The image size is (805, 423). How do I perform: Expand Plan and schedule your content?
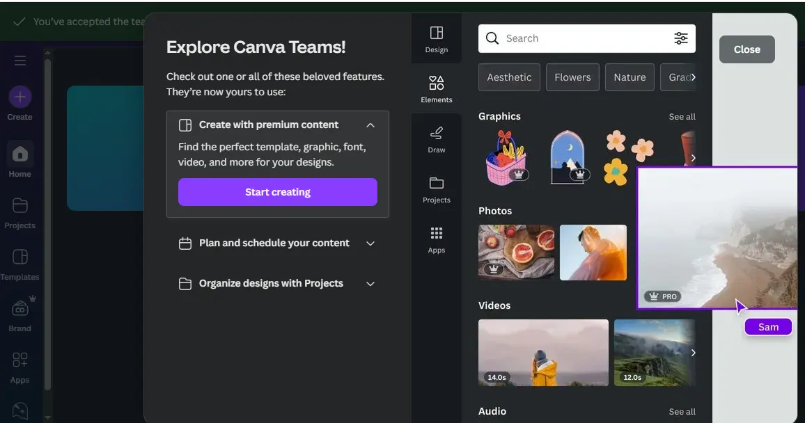370,243
